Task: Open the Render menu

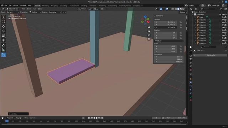Action: tap(16, 6)
